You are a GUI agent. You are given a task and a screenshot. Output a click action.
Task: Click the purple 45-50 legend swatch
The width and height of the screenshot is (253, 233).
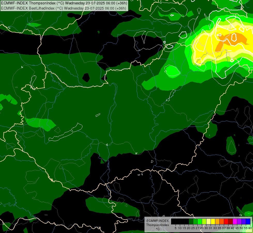tap(239, 221)
